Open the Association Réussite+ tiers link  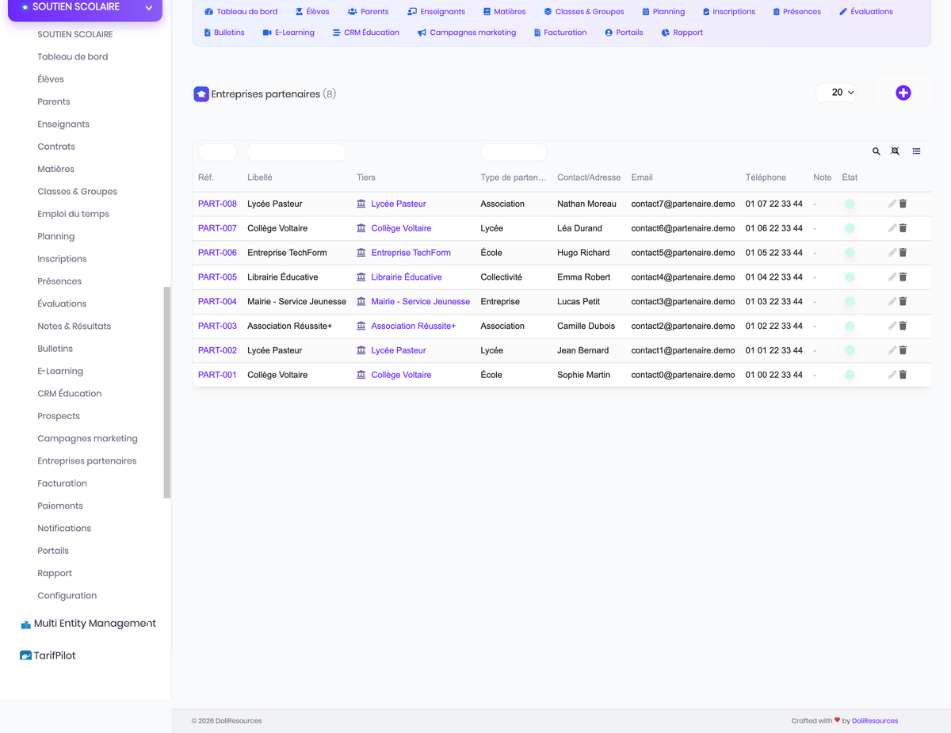click(x=414, y=326)
